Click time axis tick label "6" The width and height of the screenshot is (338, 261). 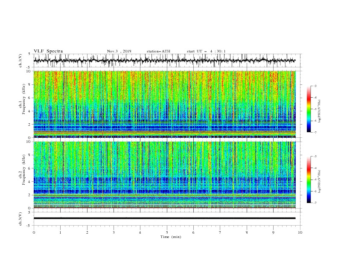193,232
